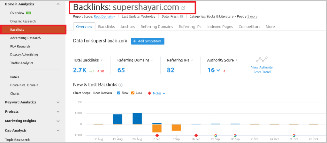Click the Authority Score trend graph icon
Viewport: 327px width, 143px height.
(262, 60)
